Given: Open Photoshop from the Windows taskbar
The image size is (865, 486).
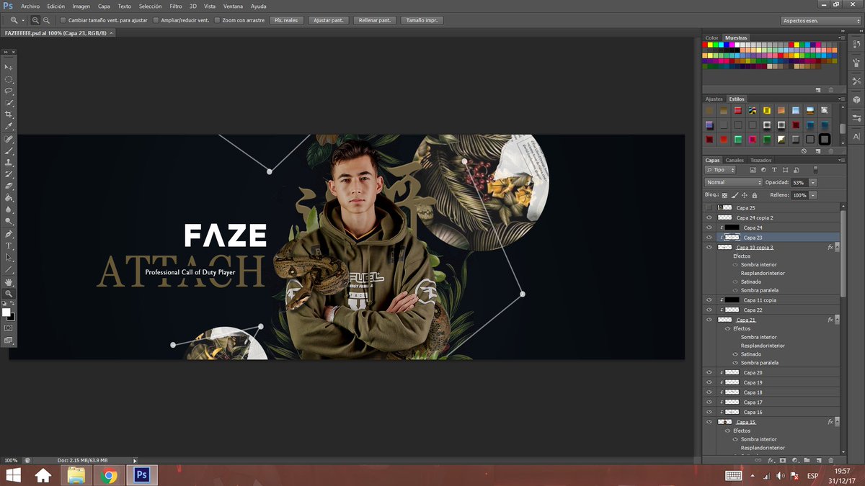Looking at the screenshot, I should (142, 475).
